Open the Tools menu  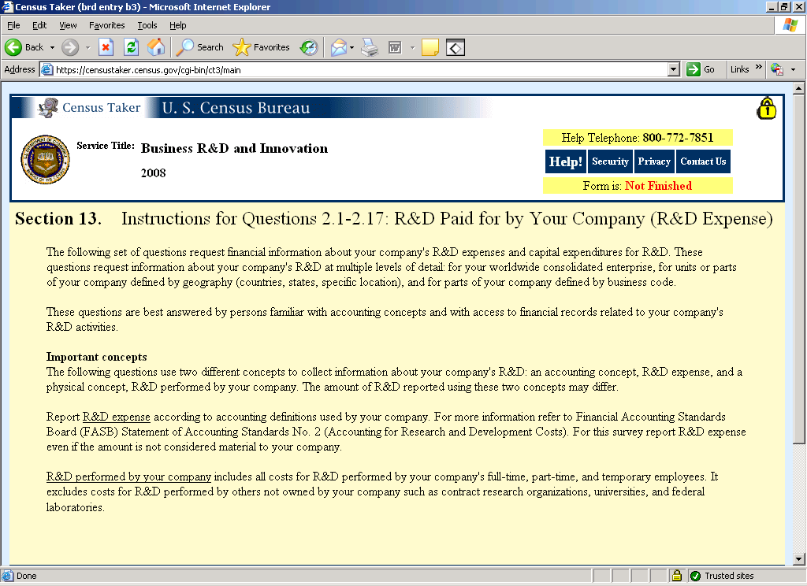point(147,25)
